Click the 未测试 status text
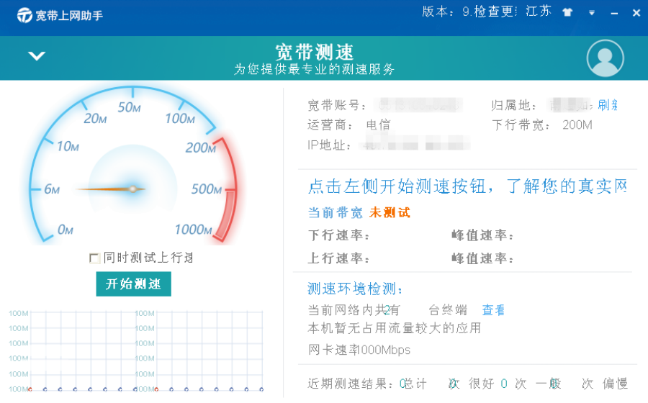Screen dimensions: 648x403 pos(390,212)
